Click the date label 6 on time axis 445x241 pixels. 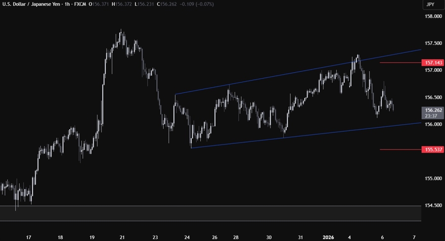click(382, 238)
